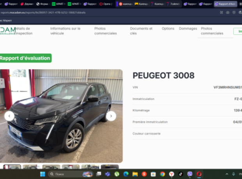The height and width of the screenshot is (179, 242).
Task: Open uTorrent from the taskbar
Action: click(117, 174)
